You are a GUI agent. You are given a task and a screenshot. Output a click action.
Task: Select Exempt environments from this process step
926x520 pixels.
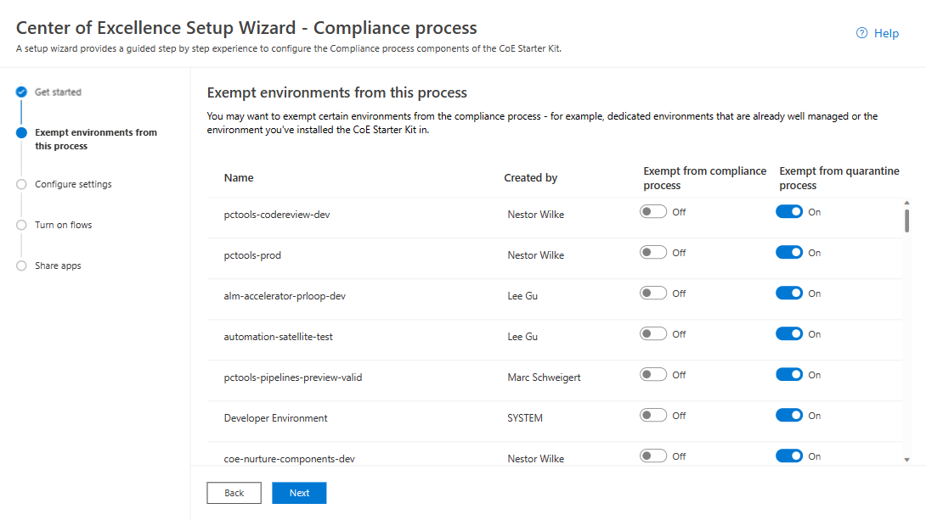pyautogui.click(x=96, y=139)
